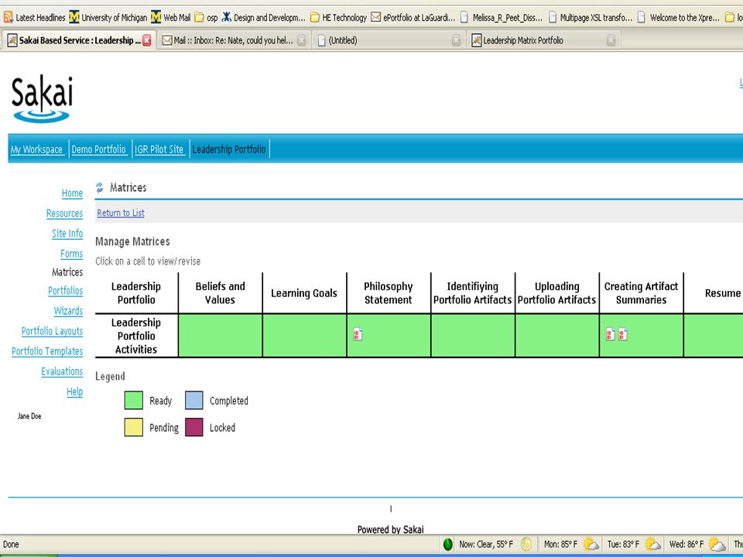Close the Mail :: Inbox browser tab
The height and width of the screenshot is (557, 743).
pyautogui.click(x=301, y=41)
